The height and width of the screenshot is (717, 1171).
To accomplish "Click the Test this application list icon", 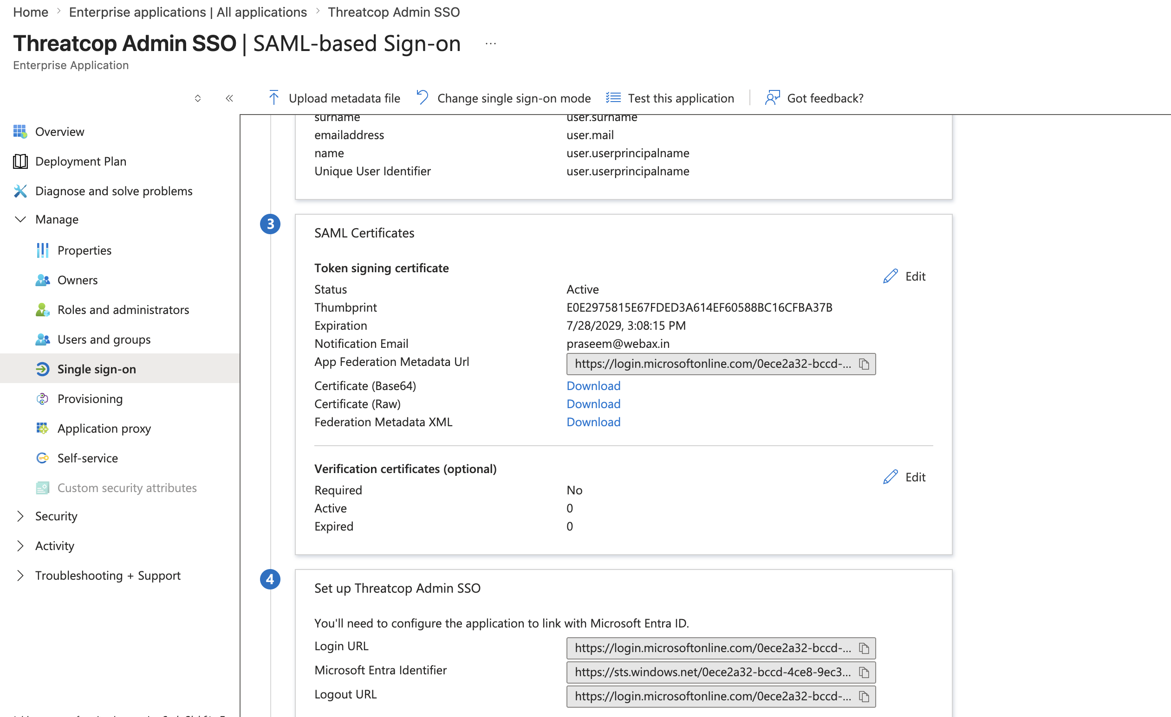I will 613,98.
